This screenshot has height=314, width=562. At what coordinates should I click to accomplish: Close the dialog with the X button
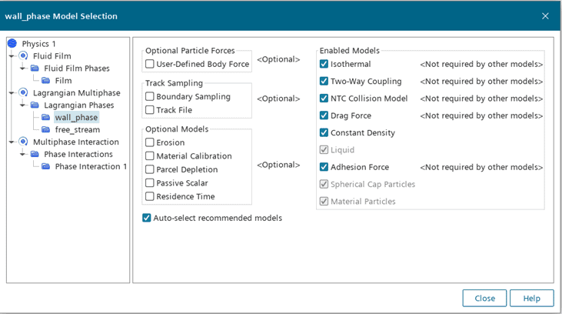(545, 16)
